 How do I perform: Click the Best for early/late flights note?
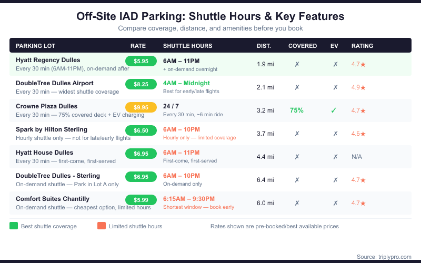191,91
